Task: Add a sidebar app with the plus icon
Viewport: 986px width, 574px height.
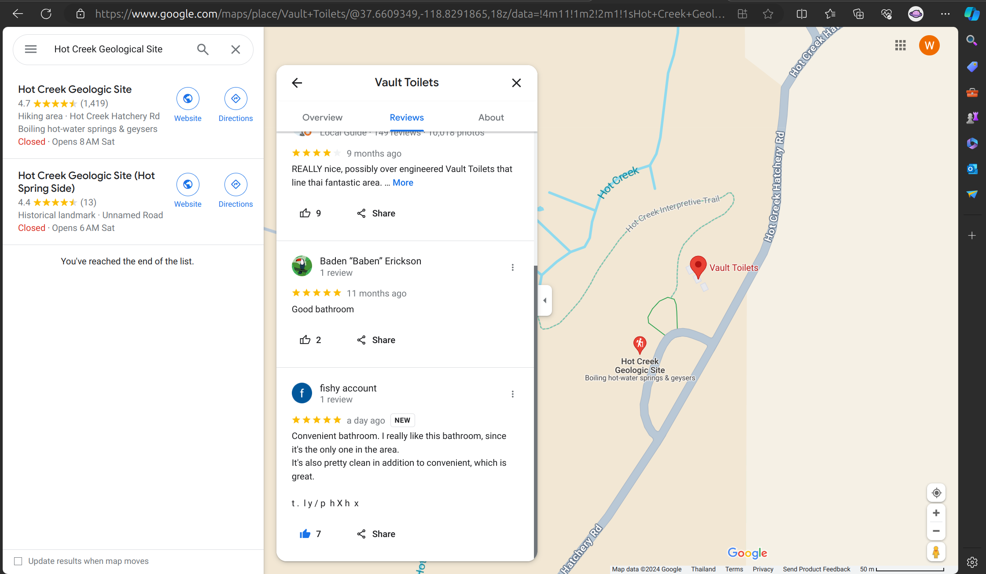Action: click(972, 236)
